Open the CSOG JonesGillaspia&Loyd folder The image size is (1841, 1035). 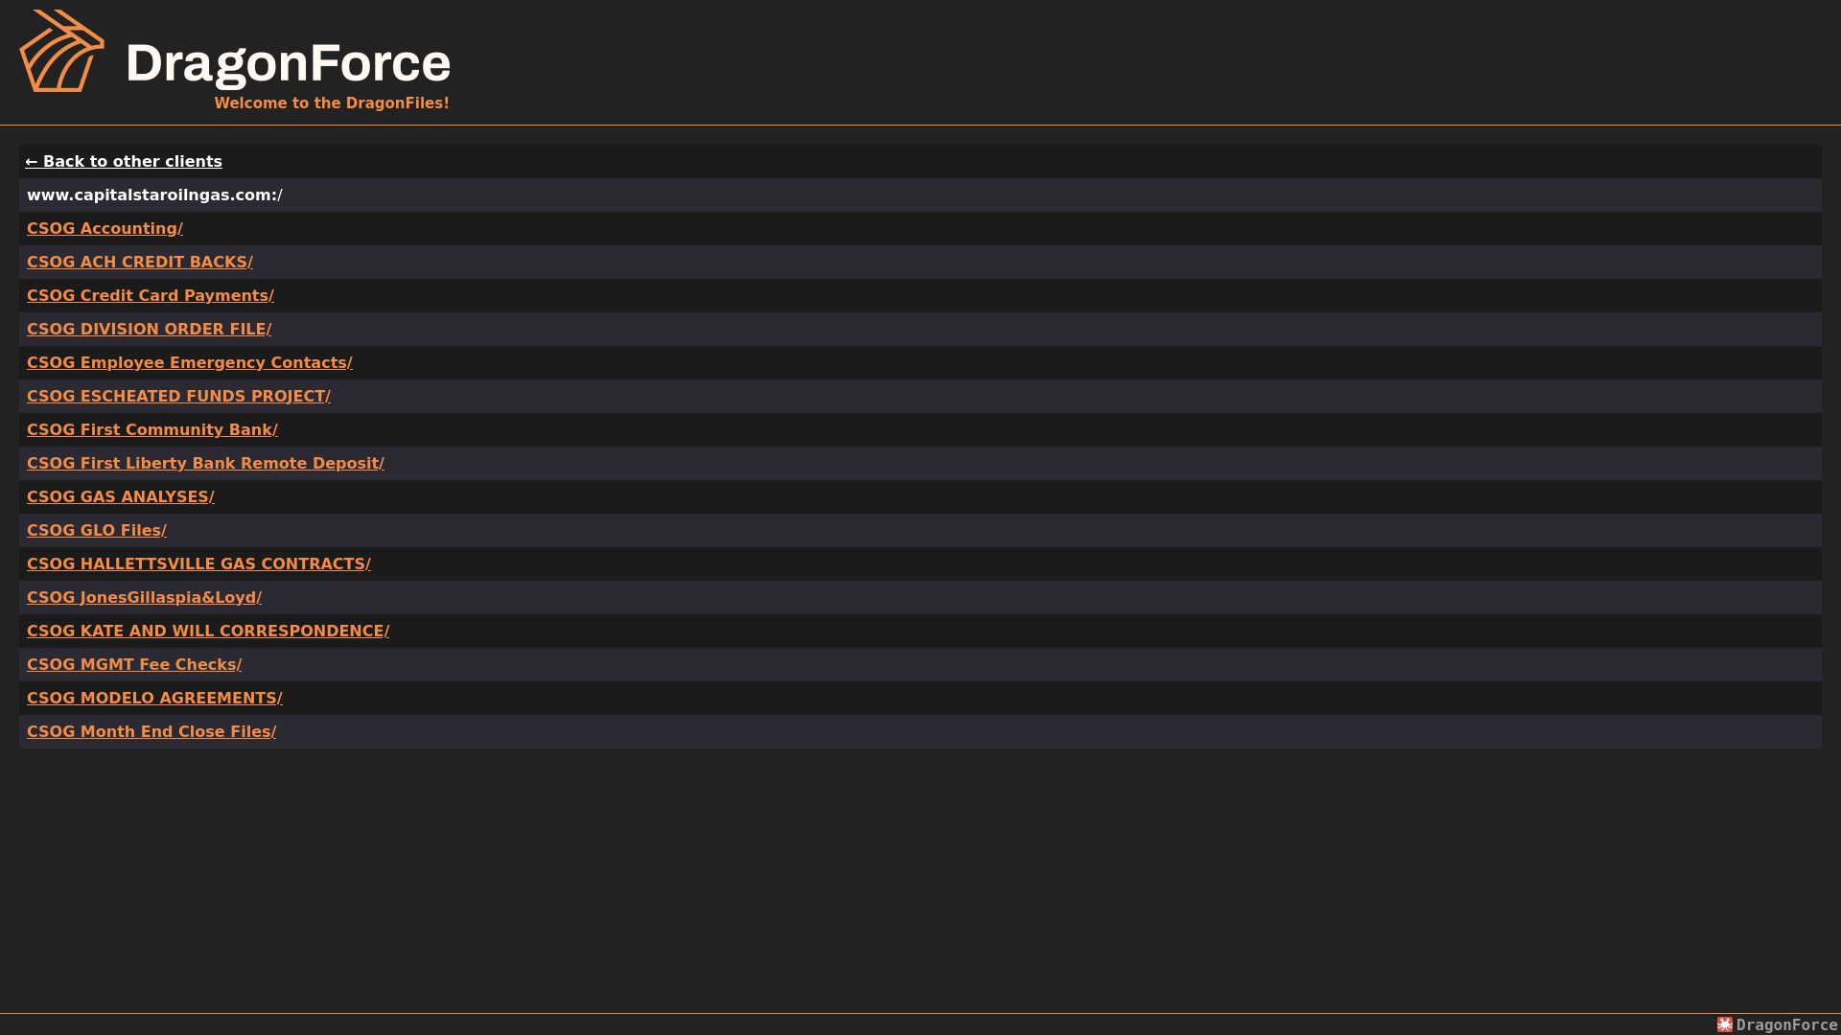click(144, 597)
